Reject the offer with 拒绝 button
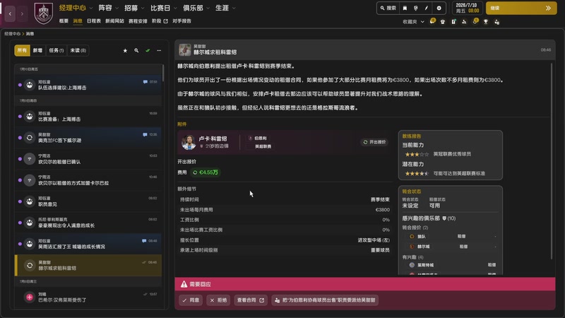Viewport: 565px width, 318px height. click(218, 300)
